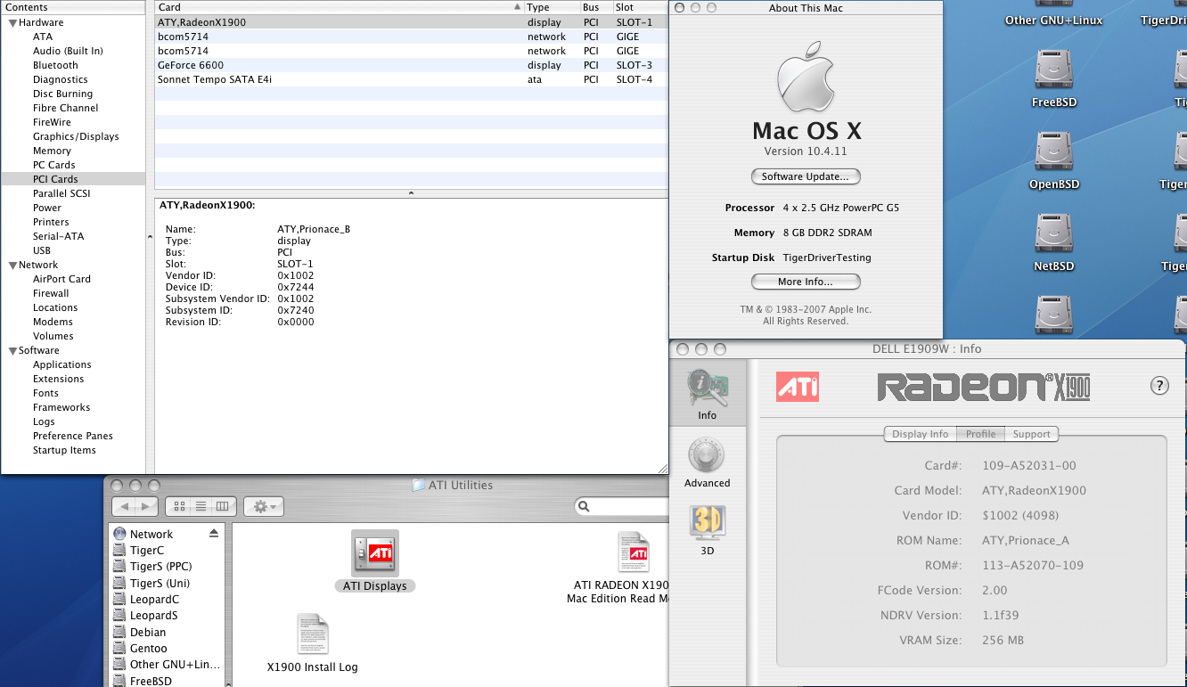Eject the Network item in Finder sidebar
This screenshot has width=1187, height=687.
click(x=214, y=534)
